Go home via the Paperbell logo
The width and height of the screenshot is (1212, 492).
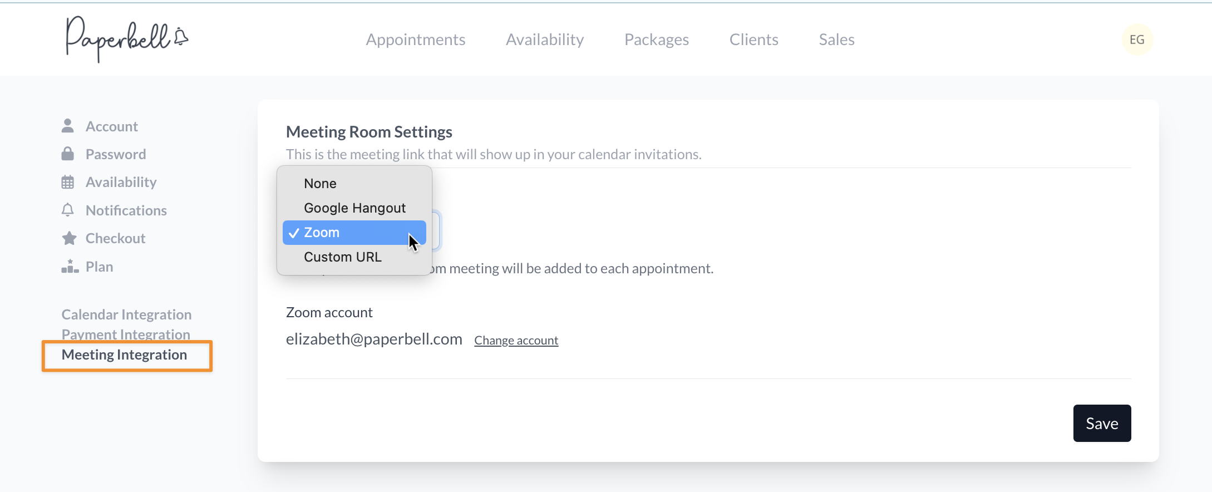127,39
